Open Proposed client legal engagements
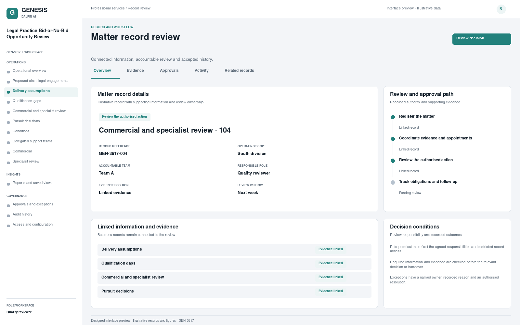The height and width of the screenshot is (325, 520). [41, 81]
